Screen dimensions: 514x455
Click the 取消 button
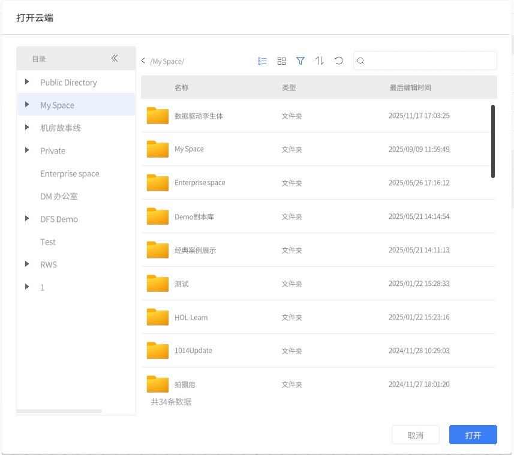pyautogui.click(x=415, y=435)
